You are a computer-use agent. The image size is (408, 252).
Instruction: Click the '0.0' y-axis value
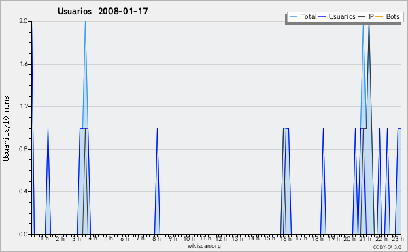click(x=23, y=234)
